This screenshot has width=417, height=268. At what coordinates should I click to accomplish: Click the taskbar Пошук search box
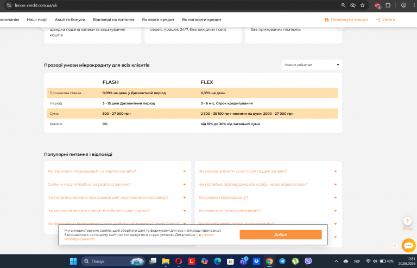coord(113,262)
